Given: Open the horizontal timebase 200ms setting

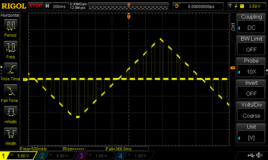Looking at the screenshot, I should [56, 6].
